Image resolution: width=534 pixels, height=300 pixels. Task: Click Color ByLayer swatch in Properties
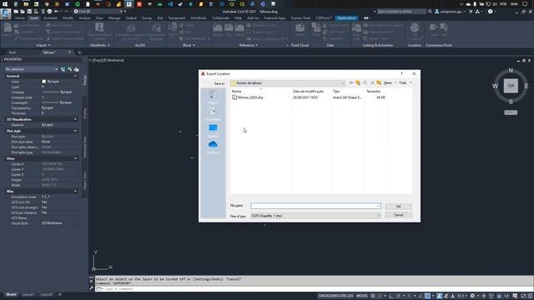tap(44, 82)
